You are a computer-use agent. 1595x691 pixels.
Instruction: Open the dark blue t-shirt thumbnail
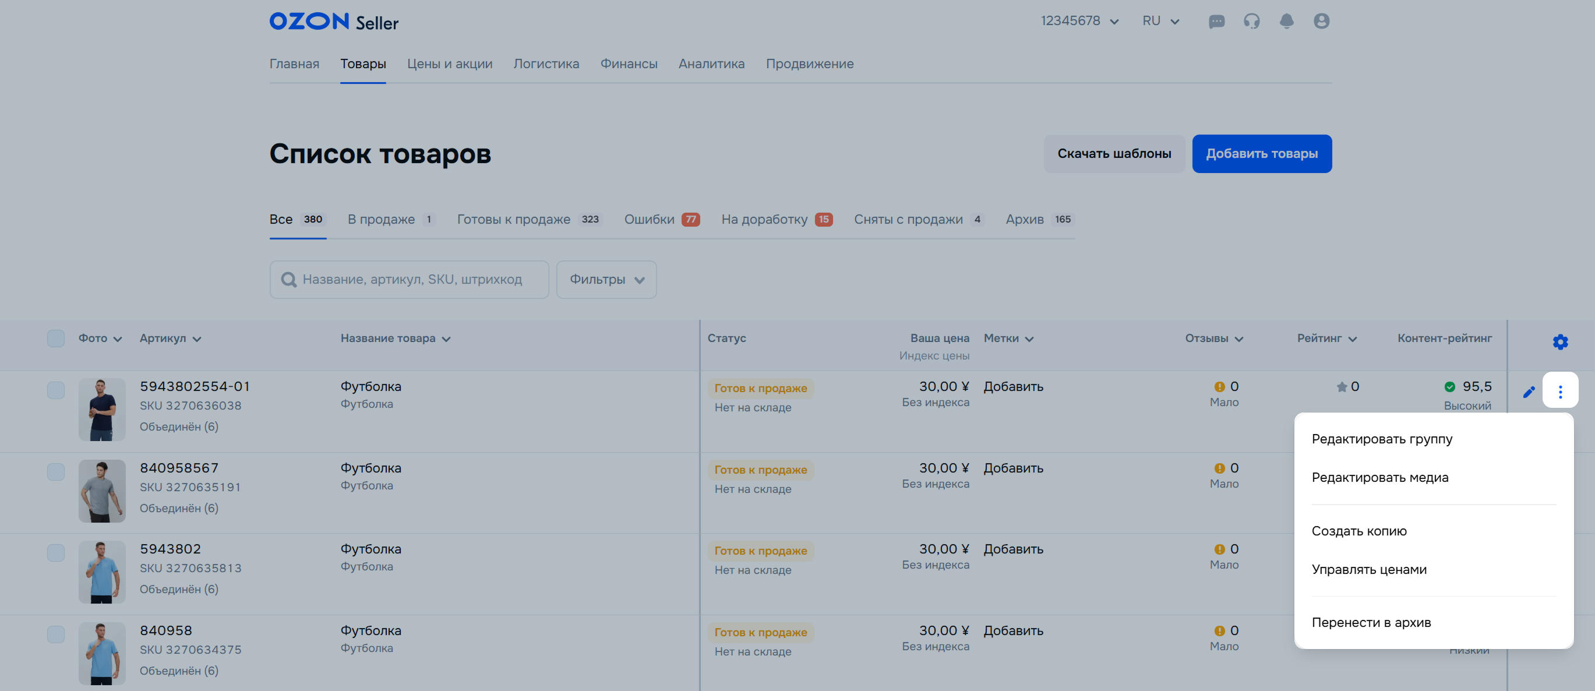[102, 409]
